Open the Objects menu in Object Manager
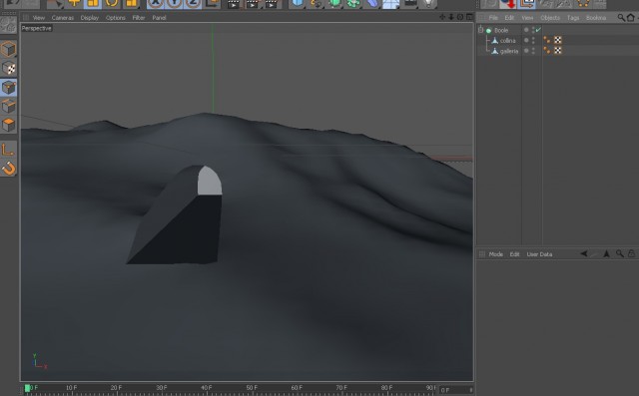This screenshot has width=639, height=396. tap(550, 18)
